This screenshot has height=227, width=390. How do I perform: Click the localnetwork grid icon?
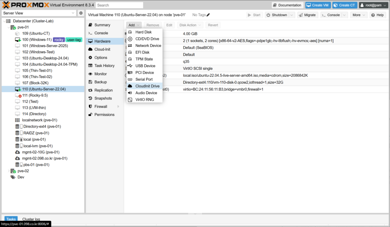coord(18,120)
